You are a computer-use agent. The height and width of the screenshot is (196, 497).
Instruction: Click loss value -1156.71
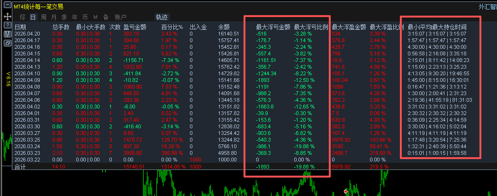(133, 60)
